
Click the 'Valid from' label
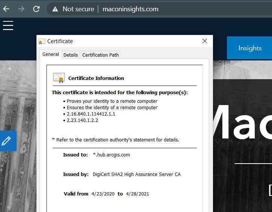coord(76,194)
